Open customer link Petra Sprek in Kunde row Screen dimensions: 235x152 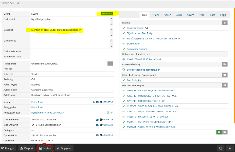tap(38, 102)
